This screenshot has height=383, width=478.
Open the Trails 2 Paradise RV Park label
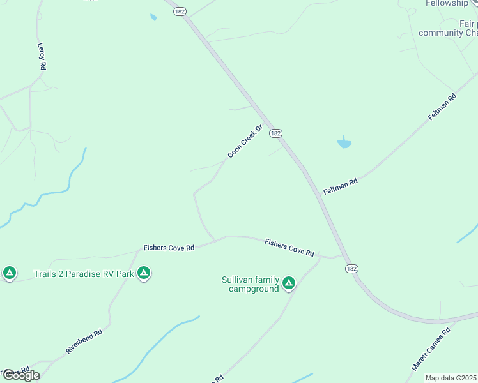(84, 274)
